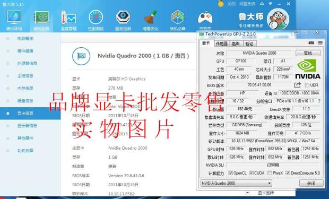Click the NVIDIA SLI 已禁用 field
The width and height of the screenshot is (329, 199).
pyautogui.click(x=273, y=165)
